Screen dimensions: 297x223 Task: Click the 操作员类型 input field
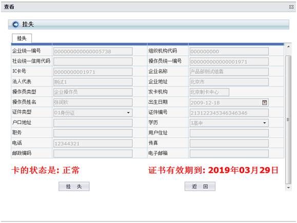(93, 92)
